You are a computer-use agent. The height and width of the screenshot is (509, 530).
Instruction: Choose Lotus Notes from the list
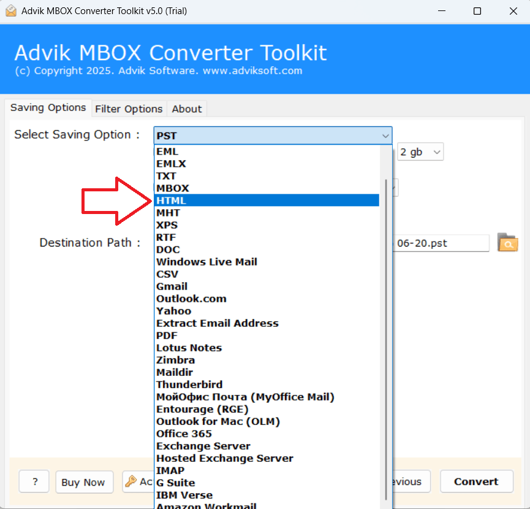point(267,348)
